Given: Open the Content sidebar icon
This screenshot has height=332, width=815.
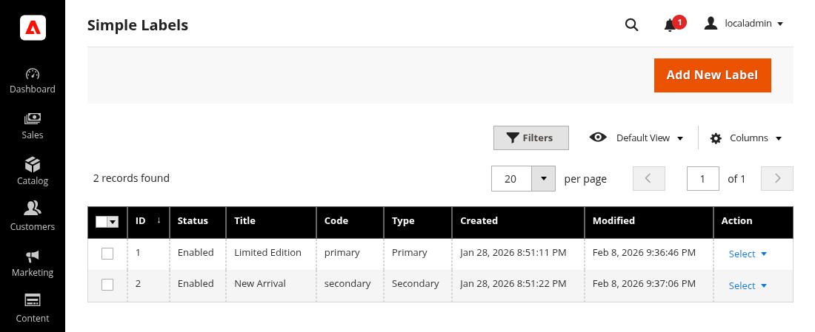Looking at the screenshot, I should (x=33, y=301).
